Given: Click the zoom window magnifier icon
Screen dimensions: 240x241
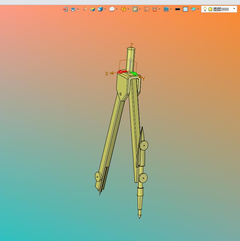Looking at the screenshot, I should [135, 9].
